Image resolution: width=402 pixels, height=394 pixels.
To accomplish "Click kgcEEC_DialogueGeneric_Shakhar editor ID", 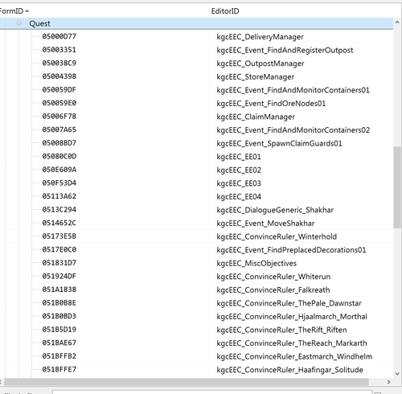I will [x=275, y=210].
